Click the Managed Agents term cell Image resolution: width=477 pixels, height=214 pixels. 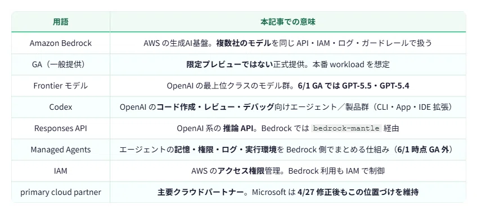pyautogui.click(x=61, y=150)
